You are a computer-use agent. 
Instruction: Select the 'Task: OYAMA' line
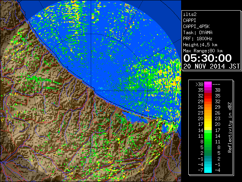(198, 33)
